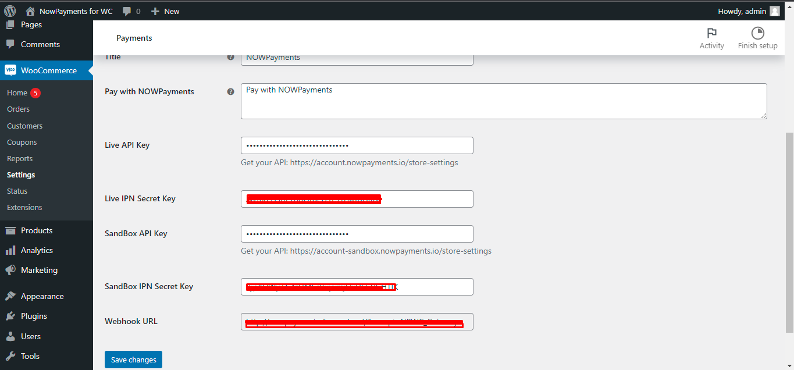This screenshot has width=794, height=370.
Task: Click the Tools wrench icon
Action: coord(10,356)
